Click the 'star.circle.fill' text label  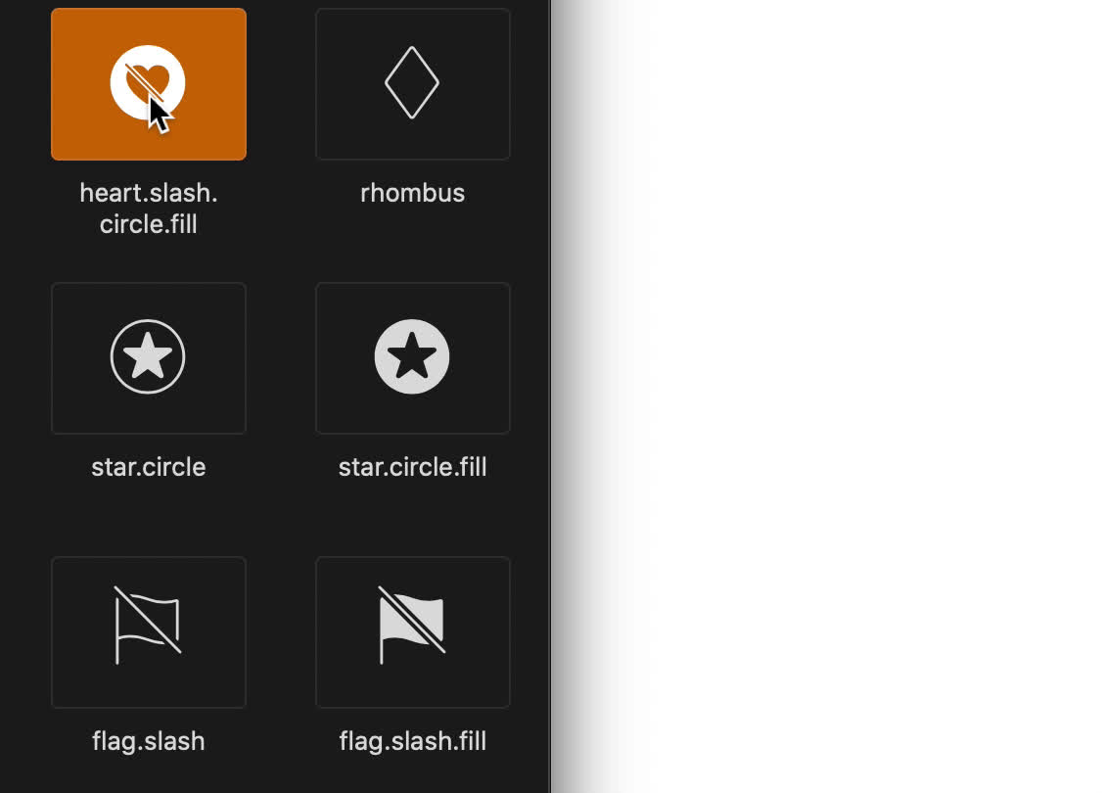click(413, 467)
